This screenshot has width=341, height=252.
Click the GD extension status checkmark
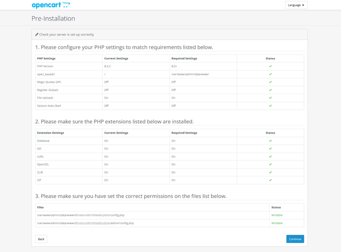pyautogui.click(x=270, y=149)
